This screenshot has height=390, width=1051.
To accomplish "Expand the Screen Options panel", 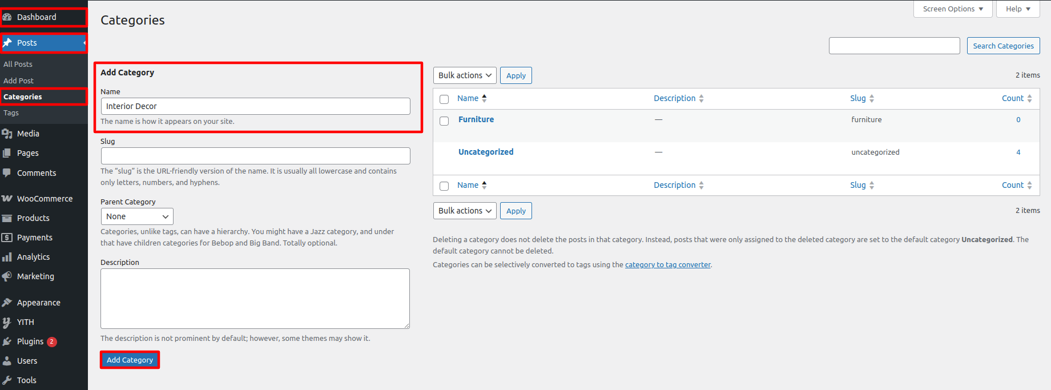I will tap(953, 9).
